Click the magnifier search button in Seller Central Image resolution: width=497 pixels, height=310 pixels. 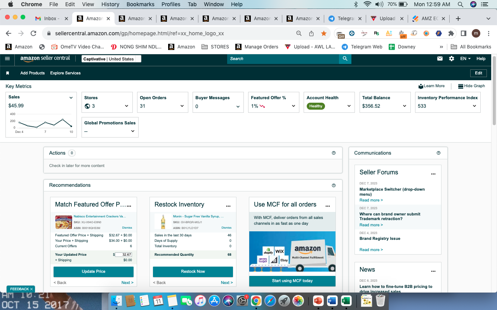pyautogui.click(x=345, y=59)
